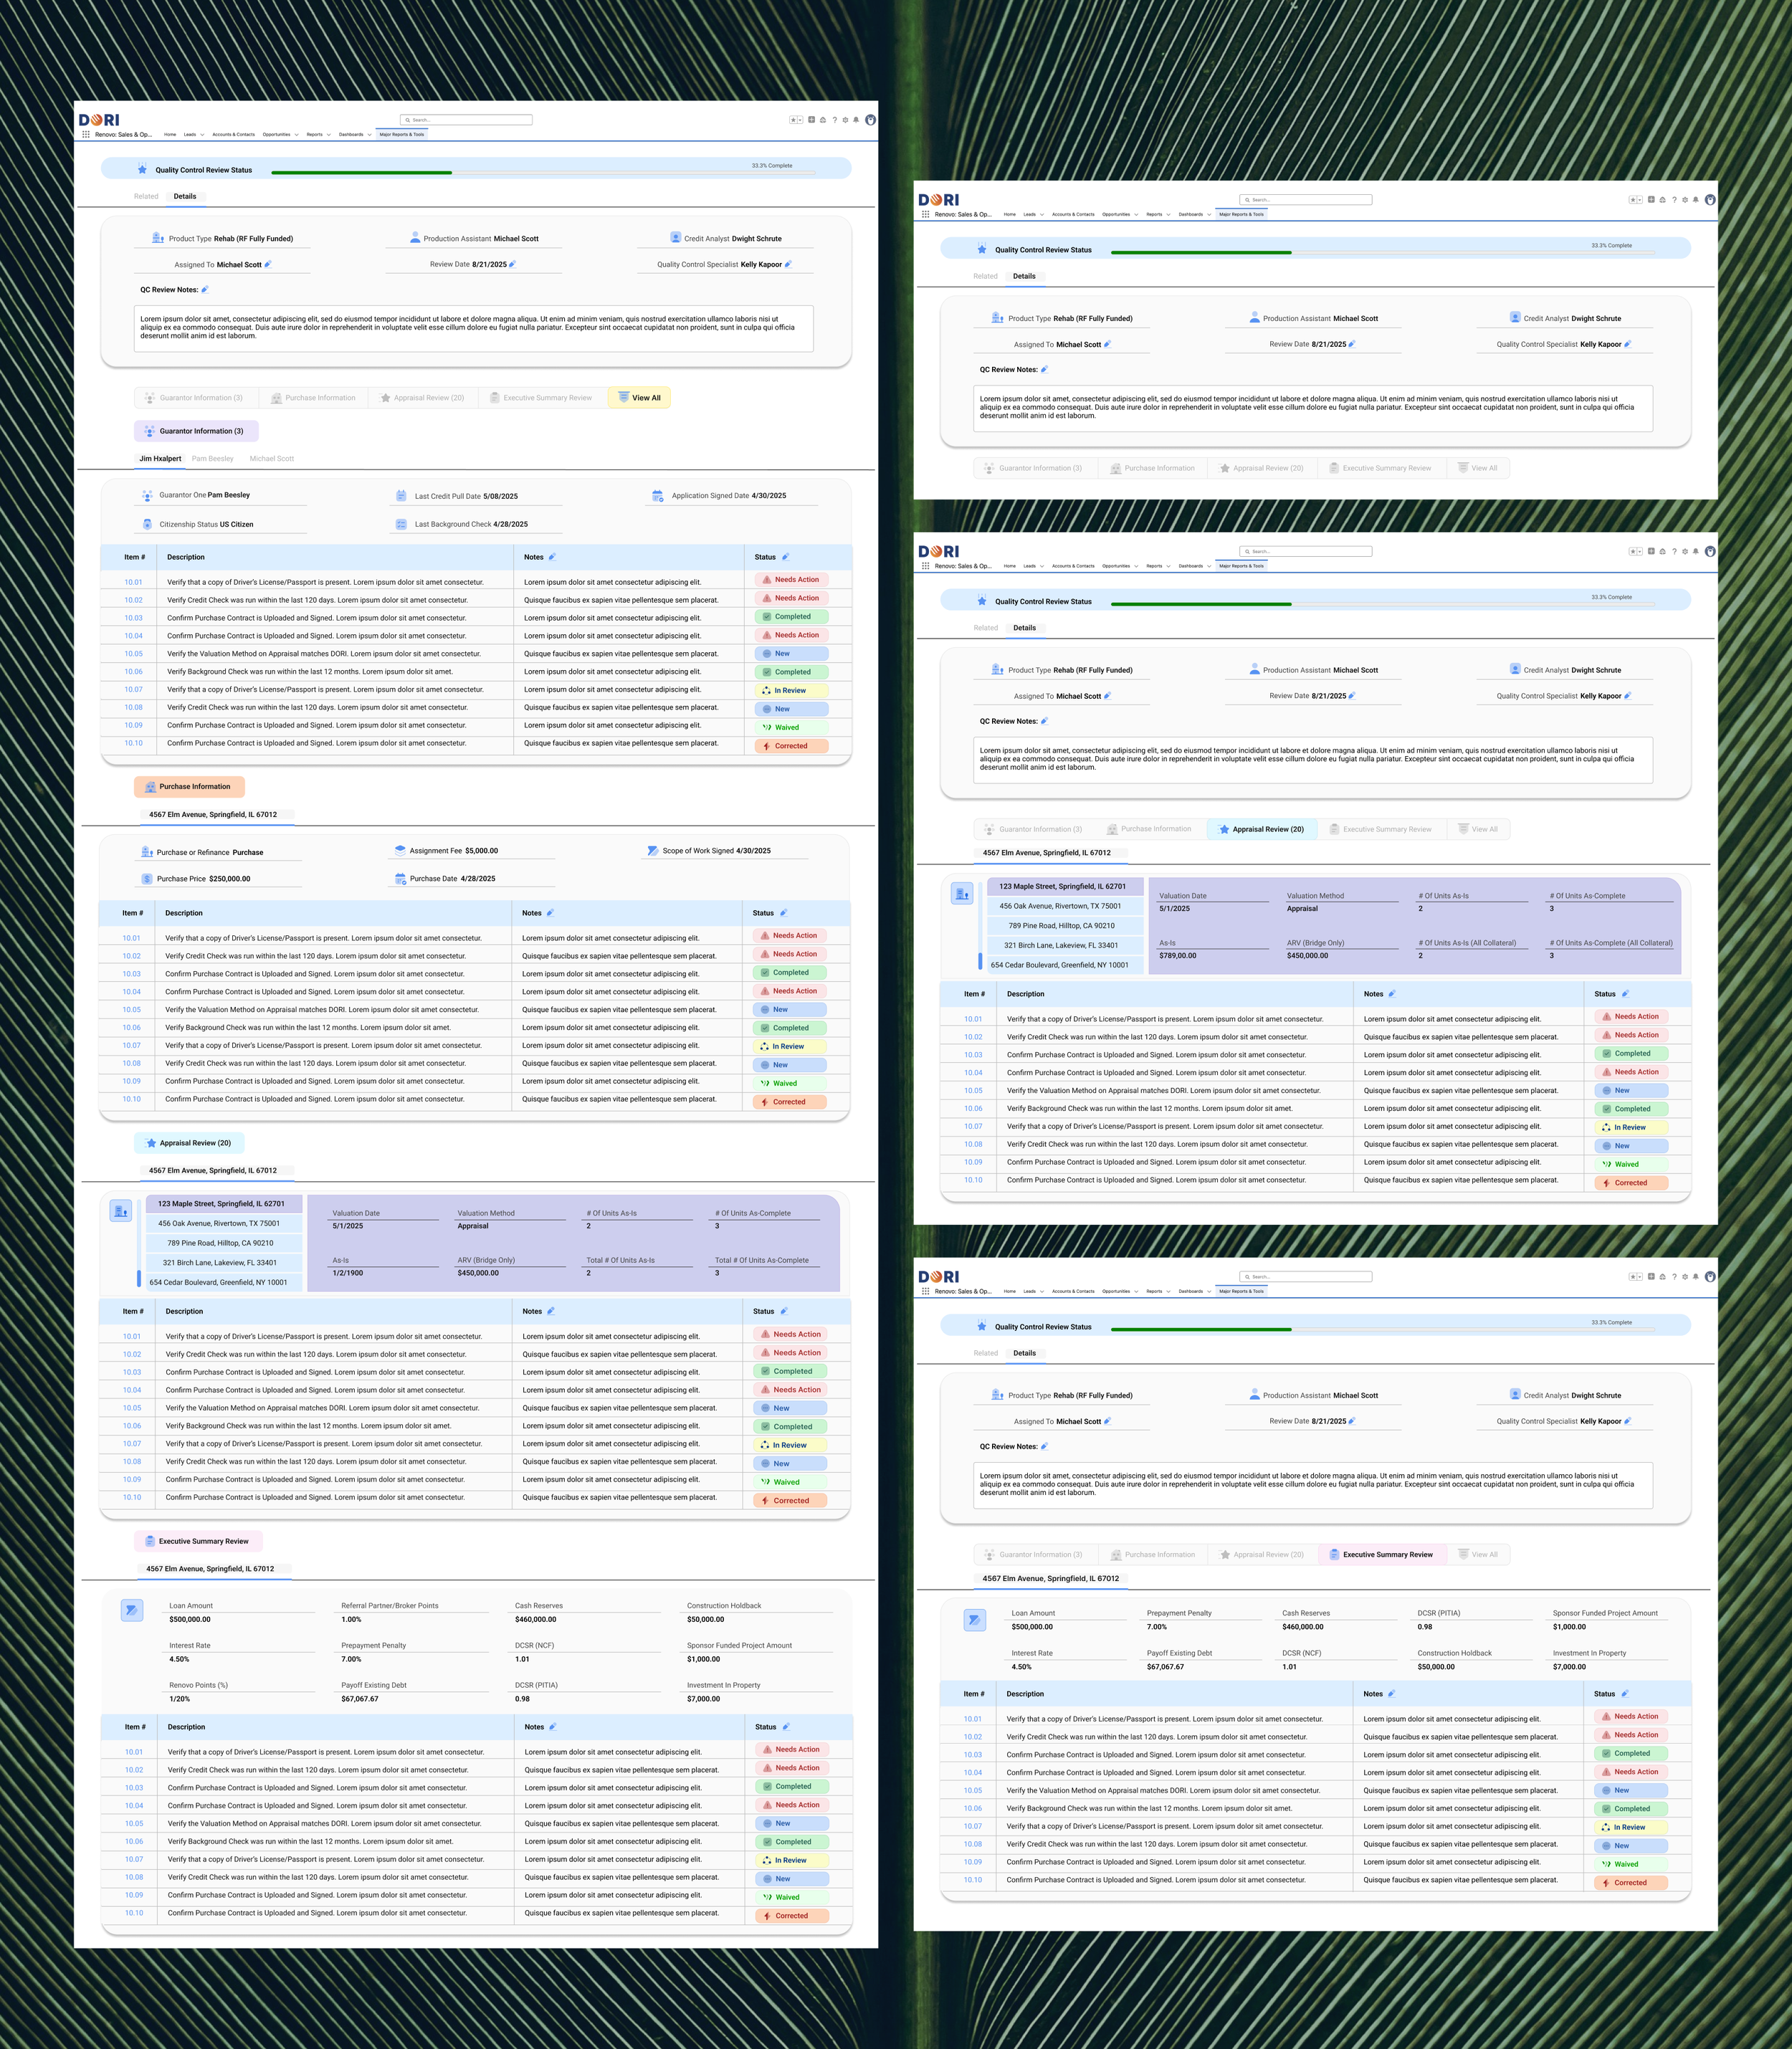The height and width of the screenshot is (2049, 1792).
Task: Open item link 10.05 in Guarantor Information table
Action: [x=134, y=654]
